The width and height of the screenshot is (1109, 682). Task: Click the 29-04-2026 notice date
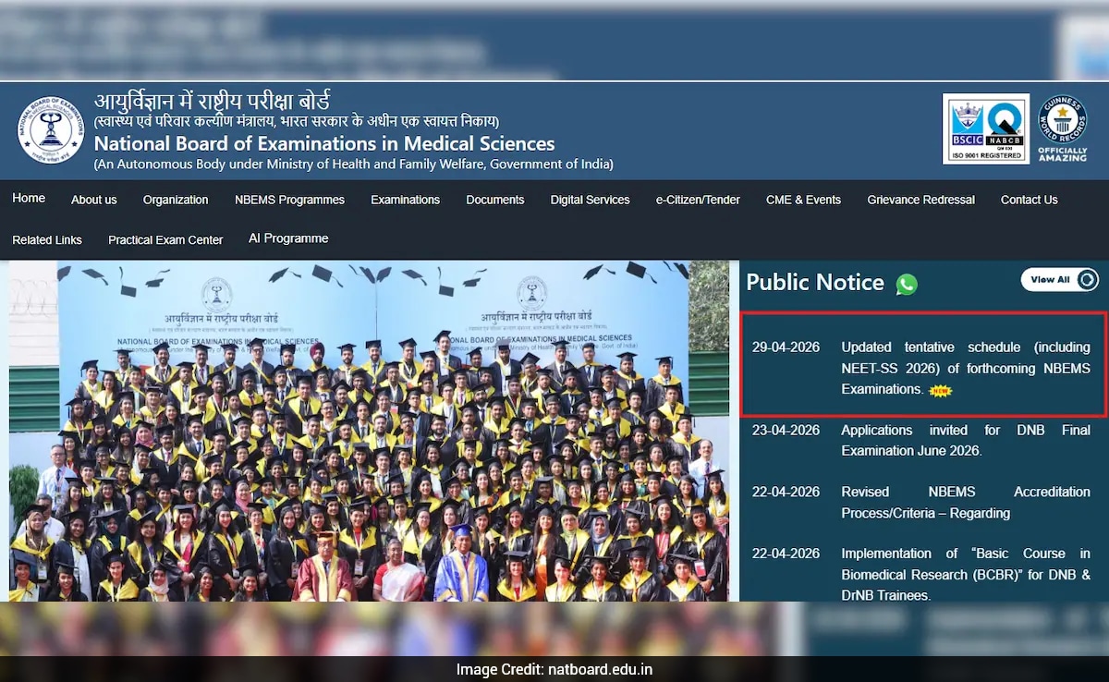[x=786, y=347]
